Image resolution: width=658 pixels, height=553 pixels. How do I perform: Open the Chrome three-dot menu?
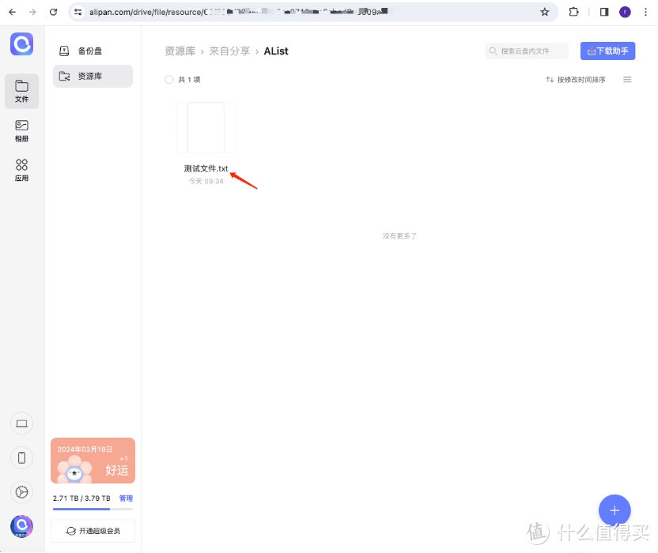pyautogui.click(x=645, y=12)
